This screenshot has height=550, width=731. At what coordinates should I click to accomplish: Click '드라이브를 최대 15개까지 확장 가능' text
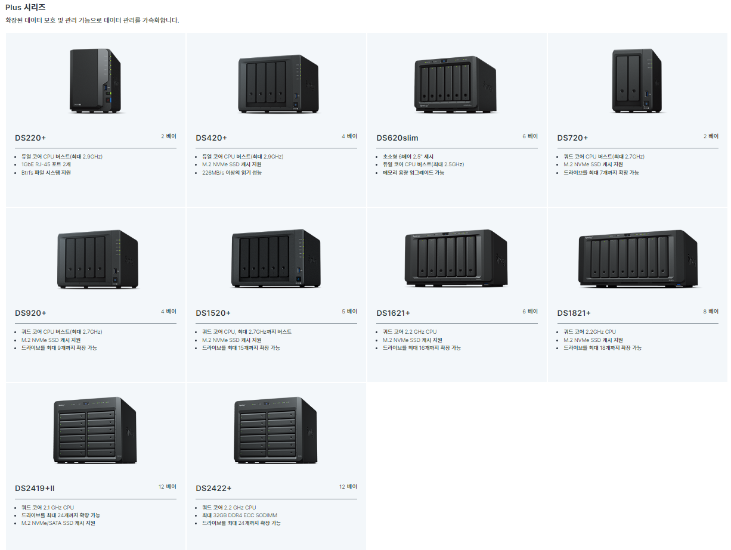pos(241,348)
